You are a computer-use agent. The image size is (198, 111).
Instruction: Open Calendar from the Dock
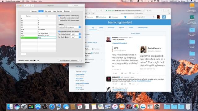coord(80,107)
